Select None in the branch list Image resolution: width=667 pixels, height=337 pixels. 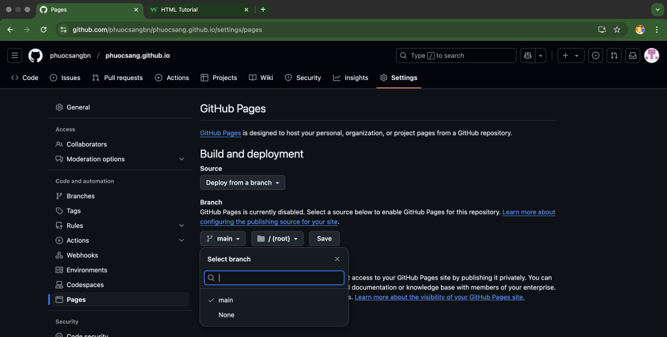pyautogui.click(x=226, y=315)
